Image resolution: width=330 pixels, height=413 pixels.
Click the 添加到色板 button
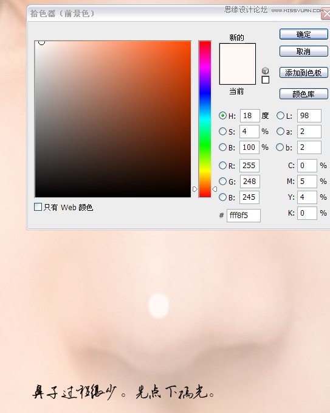tap(303, 72)
